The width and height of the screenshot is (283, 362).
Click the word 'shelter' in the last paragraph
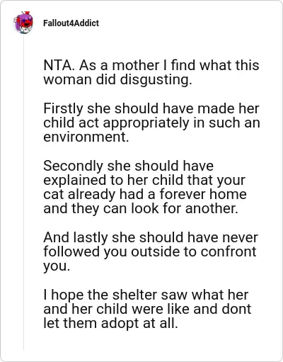coord(134,295)
